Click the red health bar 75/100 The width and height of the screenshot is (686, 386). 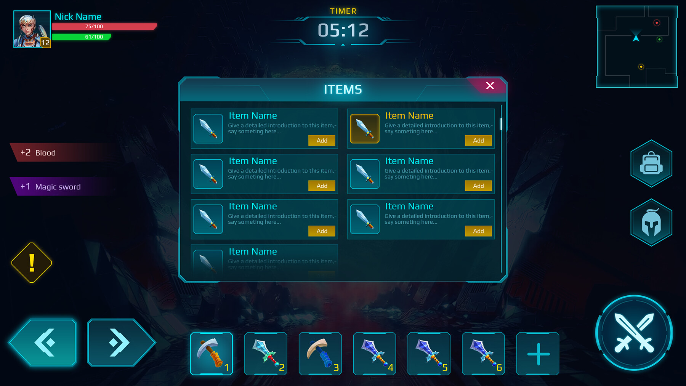point(104,26)
